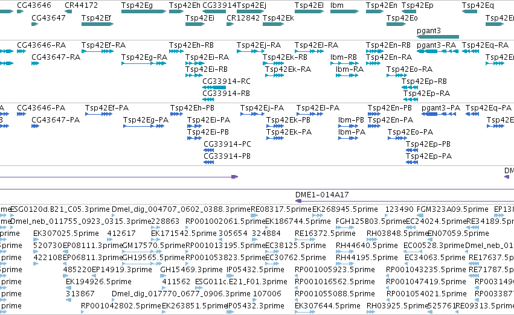
Task: Click the Tsp42Ek gene label
Action: [x=278, y=17]
